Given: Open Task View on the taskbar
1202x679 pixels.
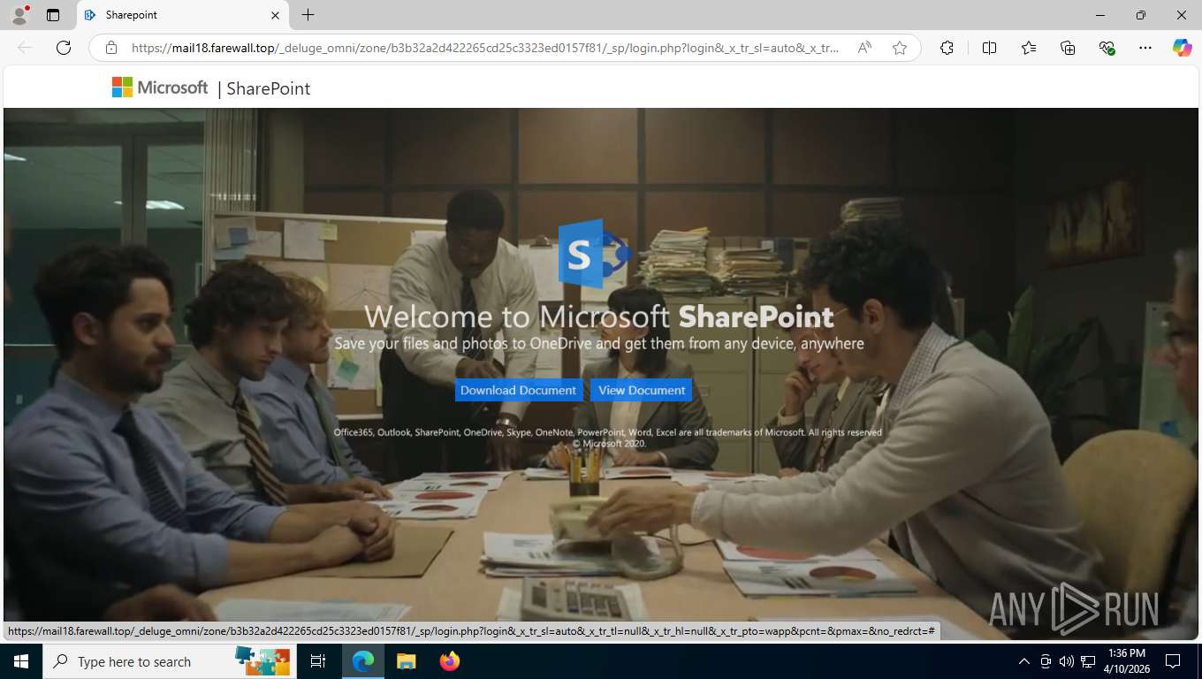Looking at the screenshot, I should coord(318,661).
